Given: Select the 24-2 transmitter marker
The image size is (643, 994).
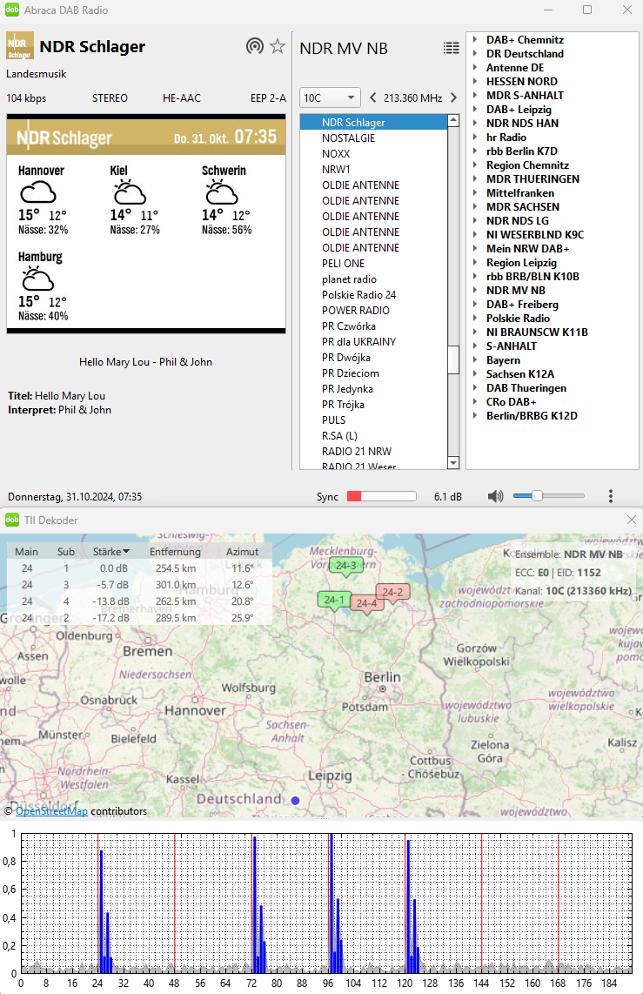Looking at the screenshot, I should click(392, 593).
